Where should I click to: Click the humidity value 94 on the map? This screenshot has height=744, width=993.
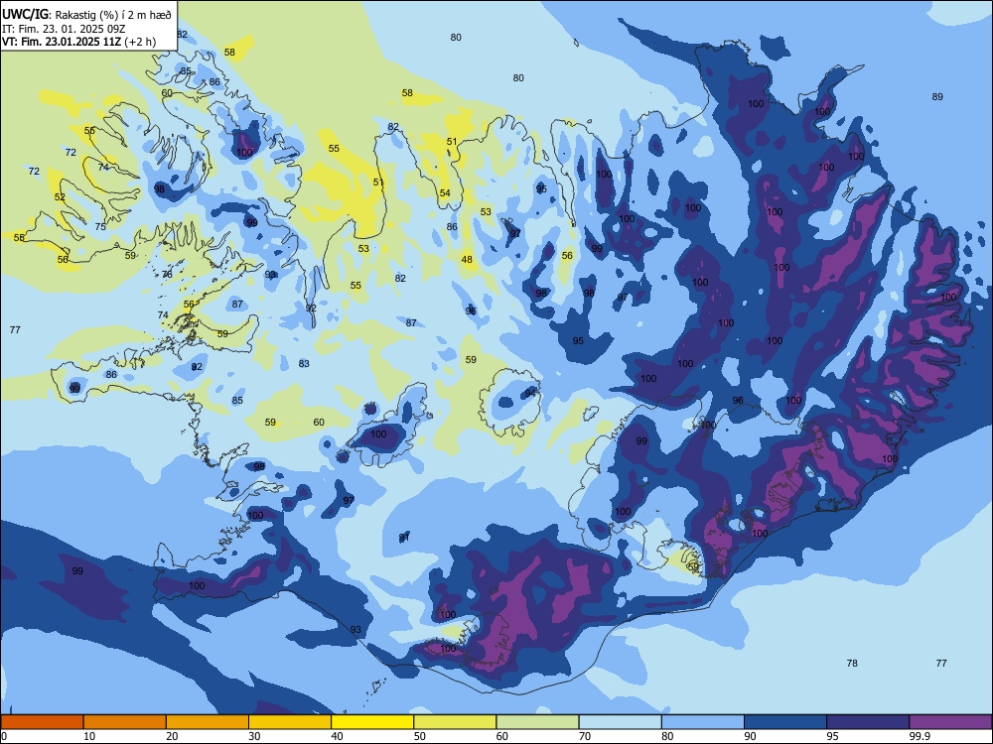pos(530,394)
